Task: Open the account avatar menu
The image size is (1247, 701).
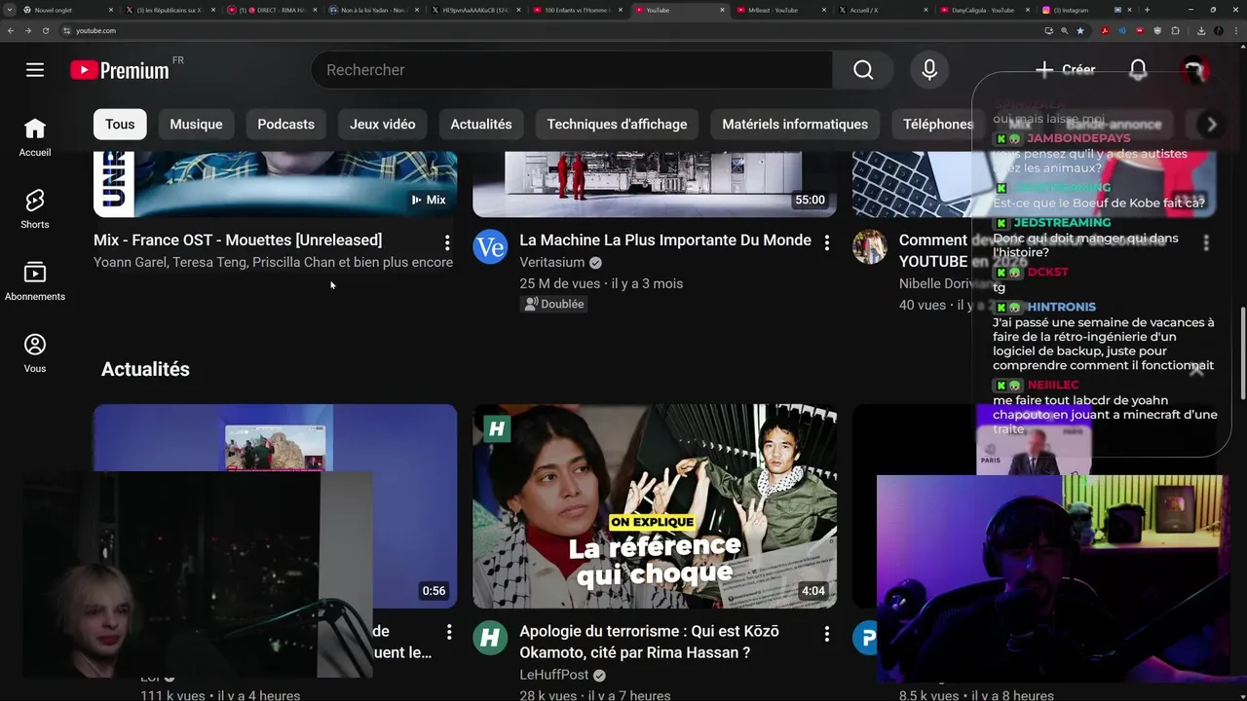Action: click(1194, 70)
